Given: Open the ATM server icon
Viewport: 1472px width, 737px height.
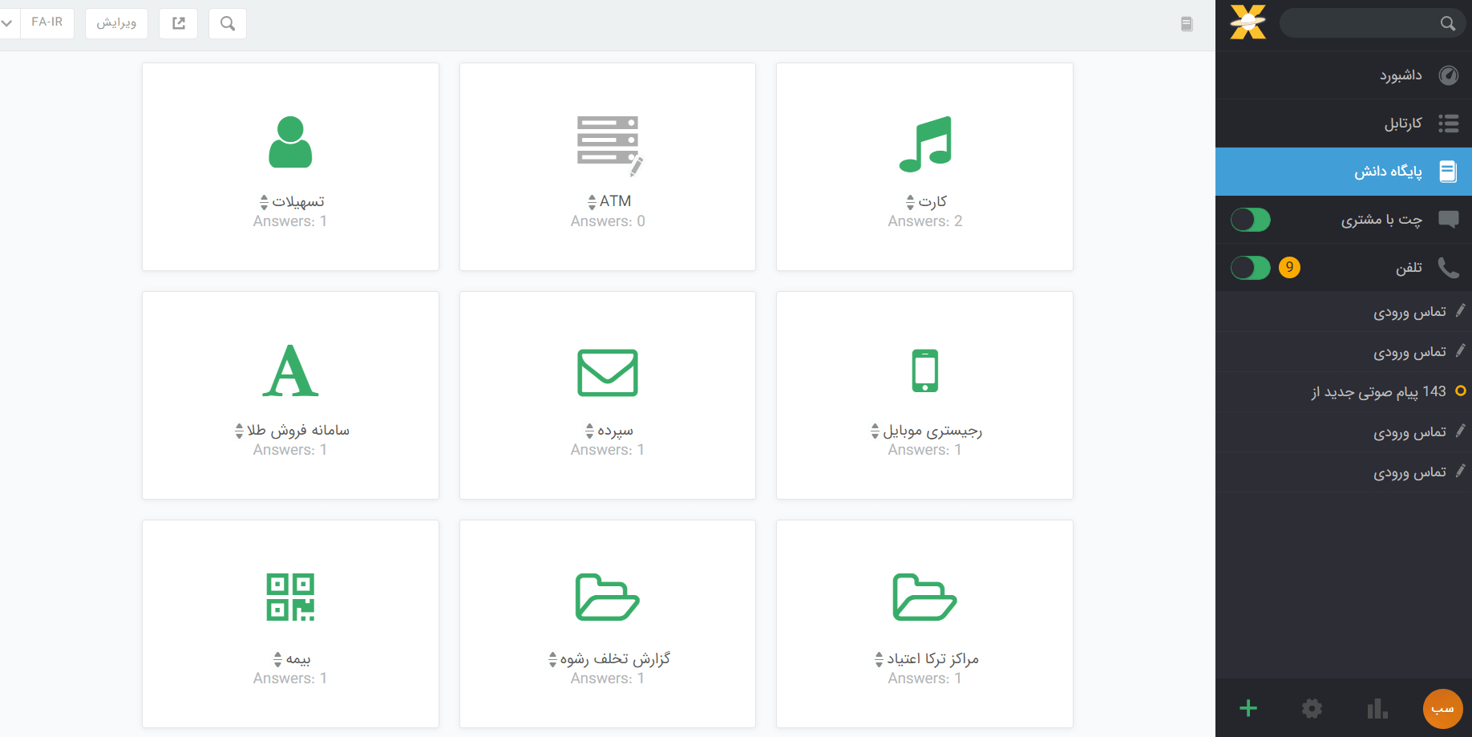Looking at the screenshot, I should point(609,145).
